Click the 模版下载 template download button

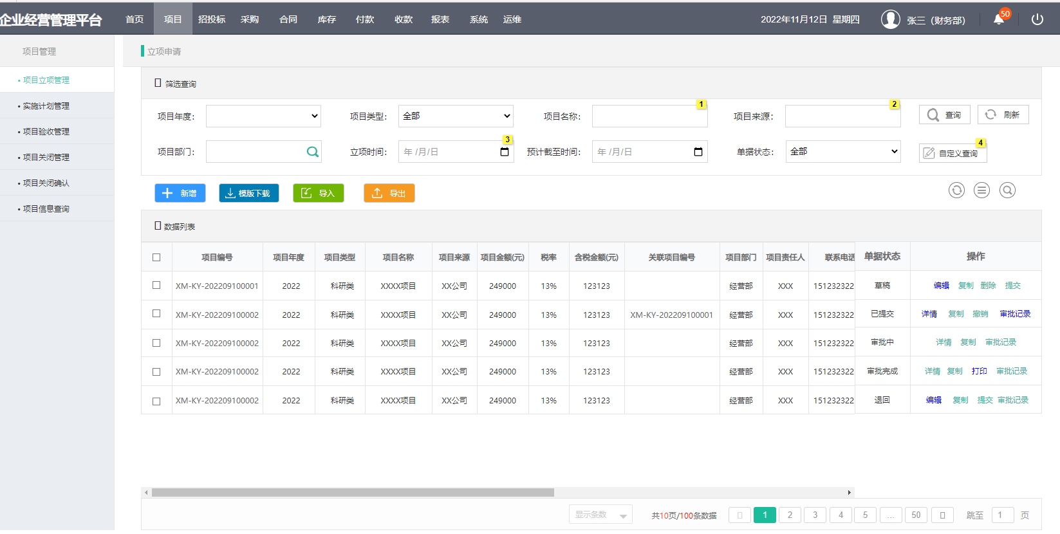click(249, 193)
